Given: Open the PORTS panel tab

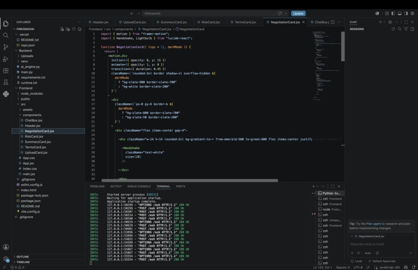Looking at the screenshot, I should tap(180, 186).
